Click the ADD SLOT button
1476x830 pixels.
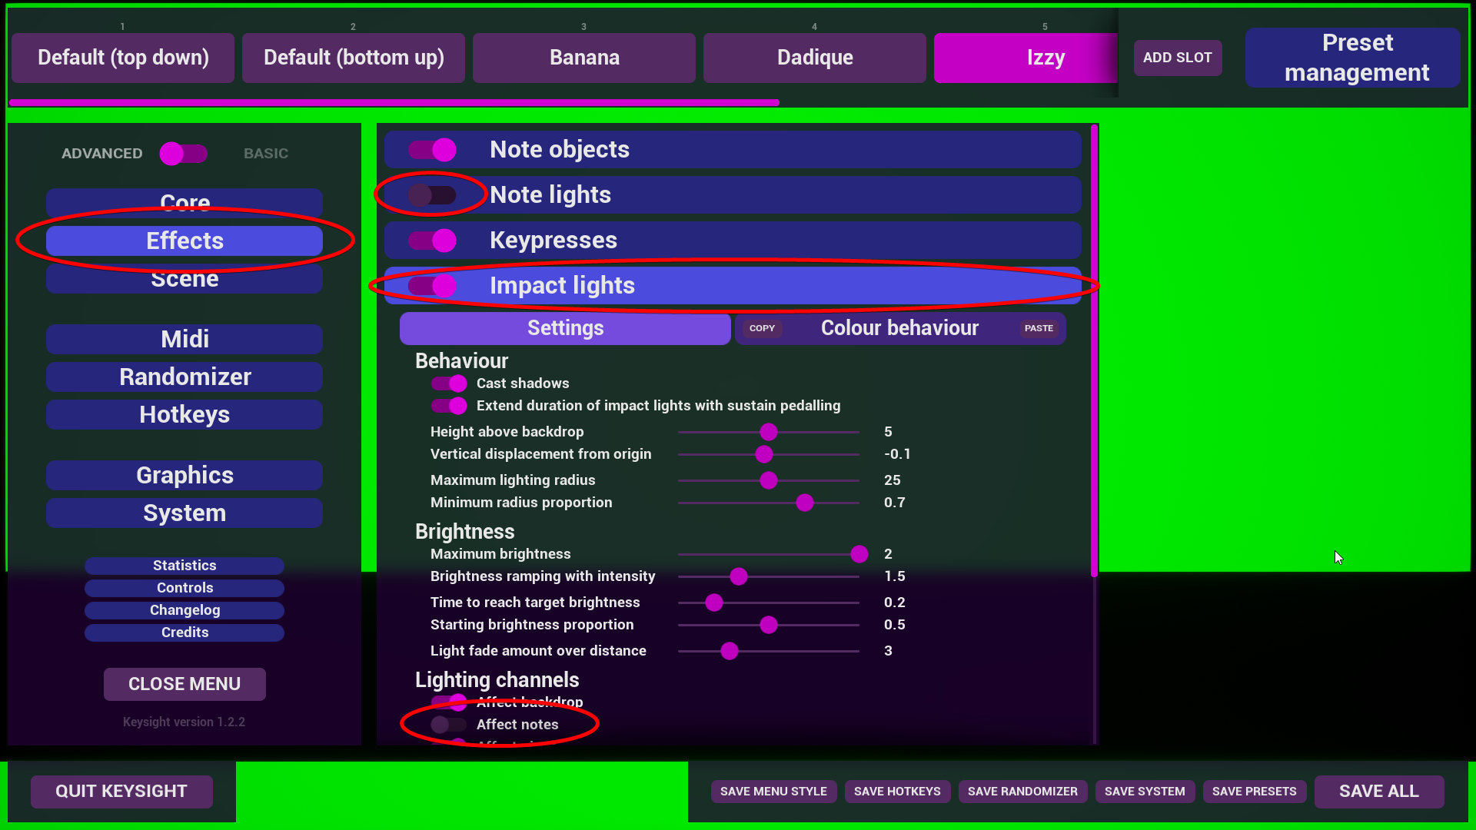(x=1177, y=58)
